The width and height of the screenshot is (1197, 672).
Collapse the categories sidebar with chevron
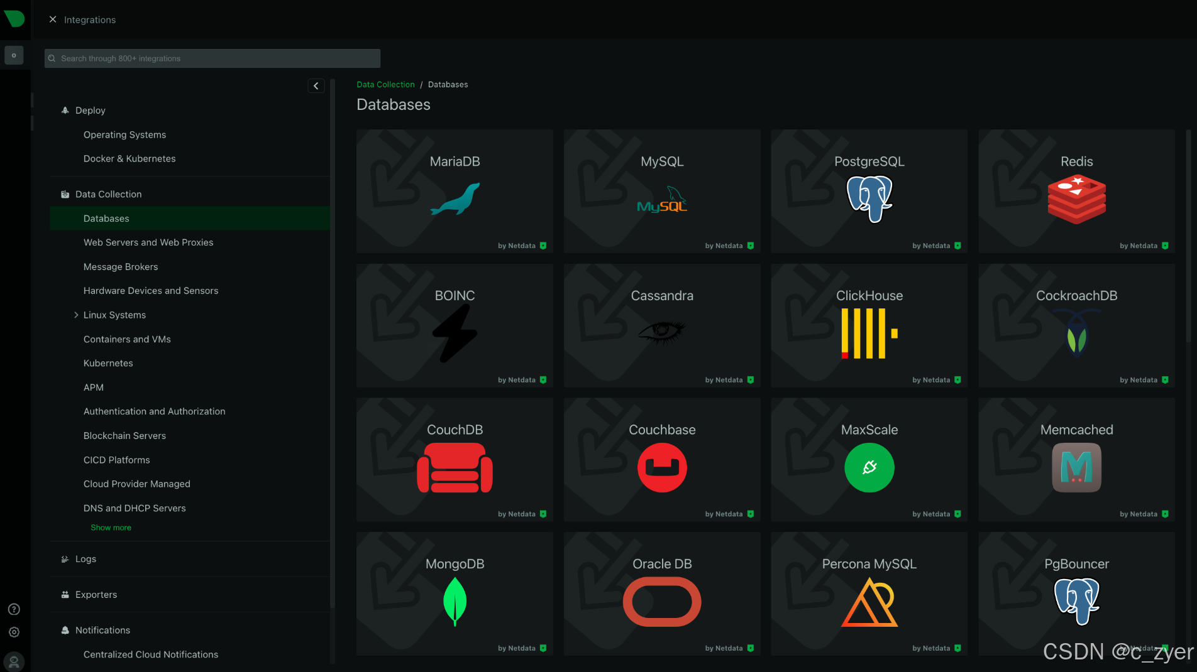coord(316,86)
